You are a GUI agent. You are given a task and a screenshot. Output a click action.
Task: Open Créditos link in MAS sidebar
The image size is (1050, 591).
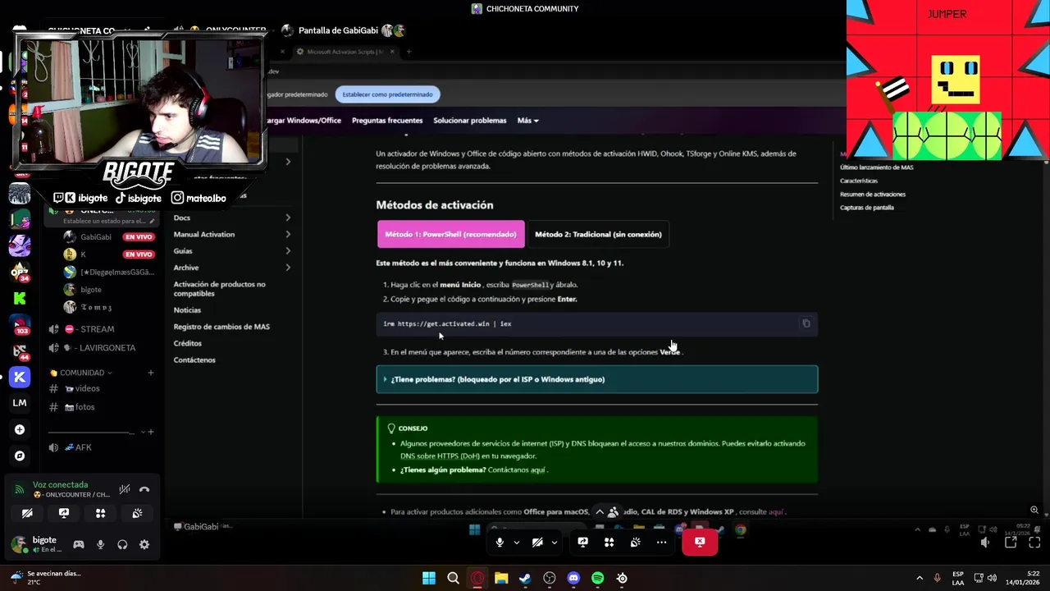pyautogui.click(x=188, y=343)
